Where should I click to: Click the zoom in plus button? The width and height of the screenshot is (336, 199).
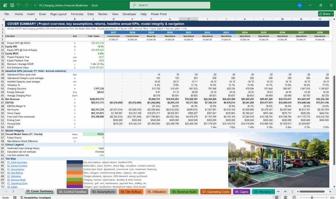tap(327, 197)
